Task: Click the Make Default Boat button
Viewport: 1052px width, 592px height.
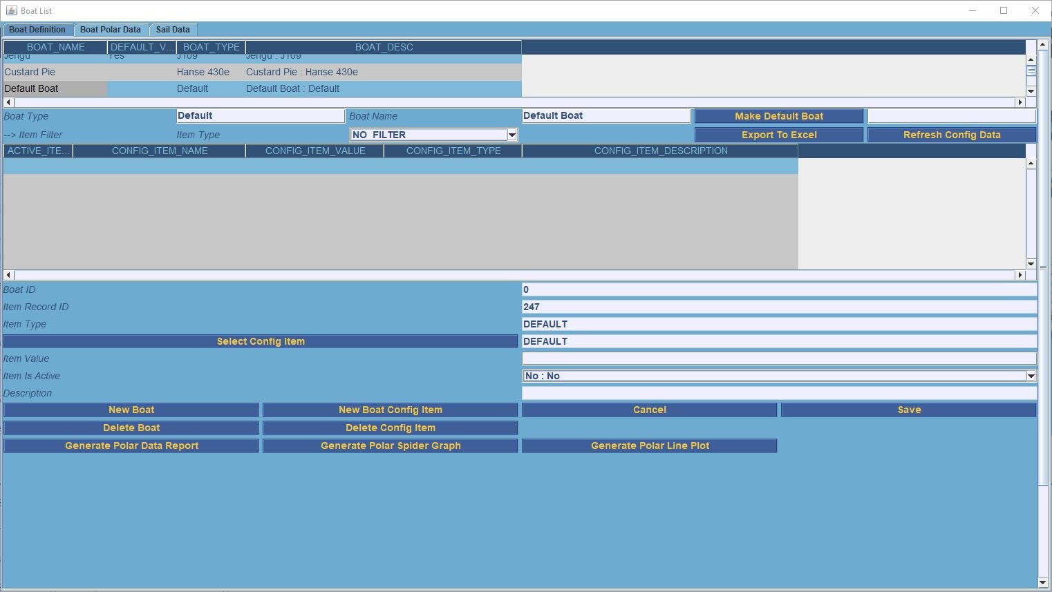Action: (x=779, y=116)
